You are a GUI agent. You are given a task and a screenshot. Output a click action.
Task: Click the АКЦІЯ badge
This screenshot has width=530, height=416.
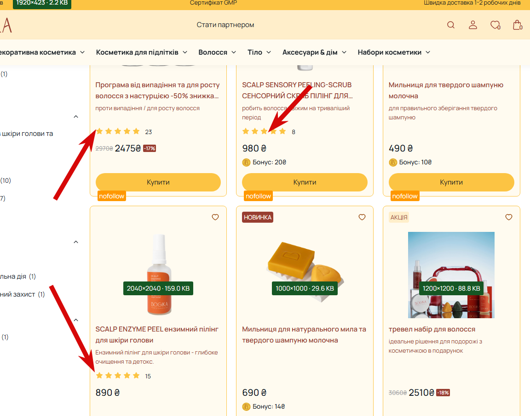tap(399, 217)
